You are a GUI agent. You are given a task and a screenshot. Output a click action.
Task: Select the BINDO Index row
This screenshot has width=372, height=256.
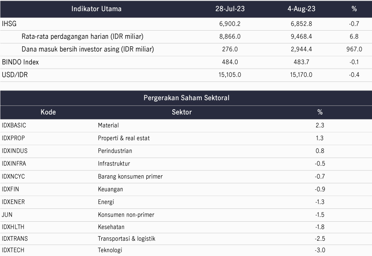(x=186, y=62)
